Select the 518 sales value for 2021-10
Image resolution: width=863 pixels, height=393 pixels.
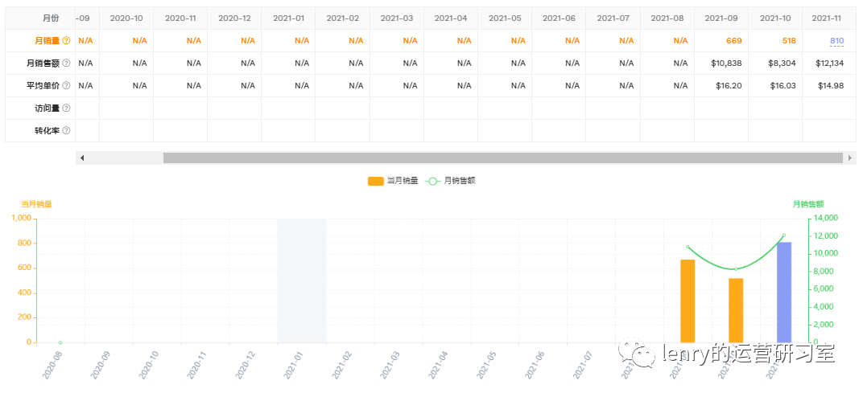tap(788, 41)
